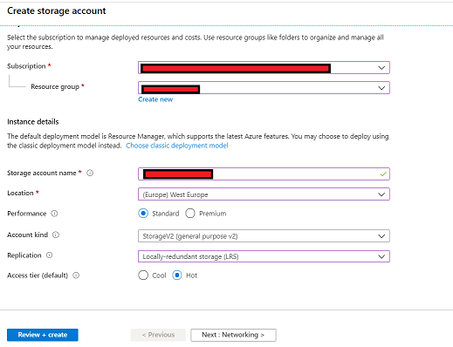Viewport: 453px width, 347px height.
Task: Open the Replication dropdown
Action: tap(264, 256)
